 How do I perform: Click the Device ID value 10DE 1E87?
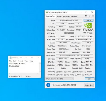coord(85,36)
